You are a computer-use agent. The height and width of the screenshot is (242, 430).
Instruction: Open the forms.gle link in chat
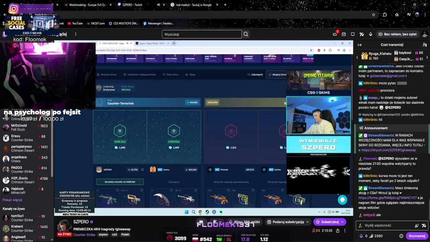pos(387,198)
